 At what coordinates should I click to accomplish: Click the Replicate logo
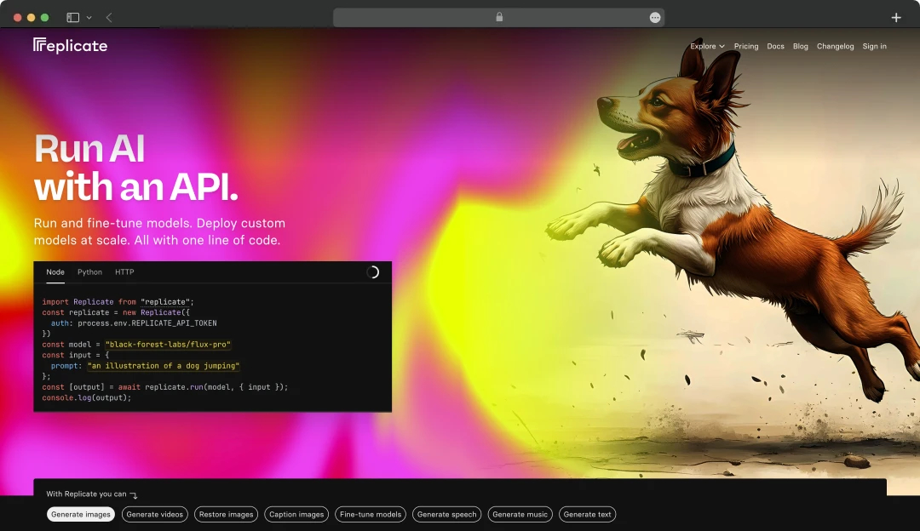[x=70, y=45]
